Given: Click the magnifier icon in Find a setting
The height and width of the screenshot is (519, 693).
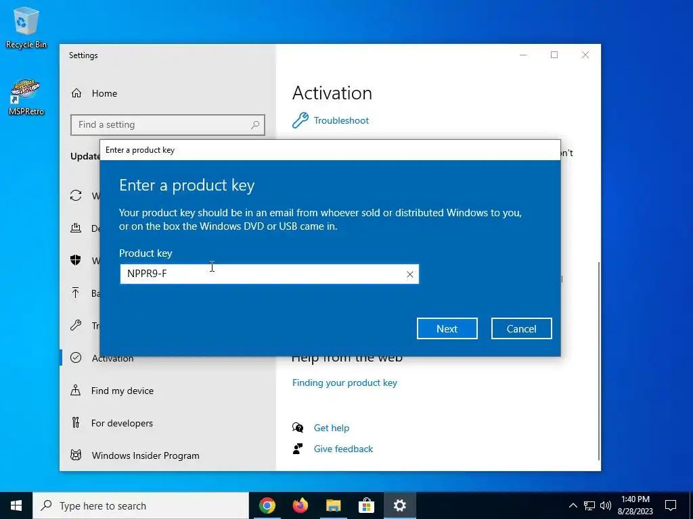Looking at the screenshot, I should (255, 125).
